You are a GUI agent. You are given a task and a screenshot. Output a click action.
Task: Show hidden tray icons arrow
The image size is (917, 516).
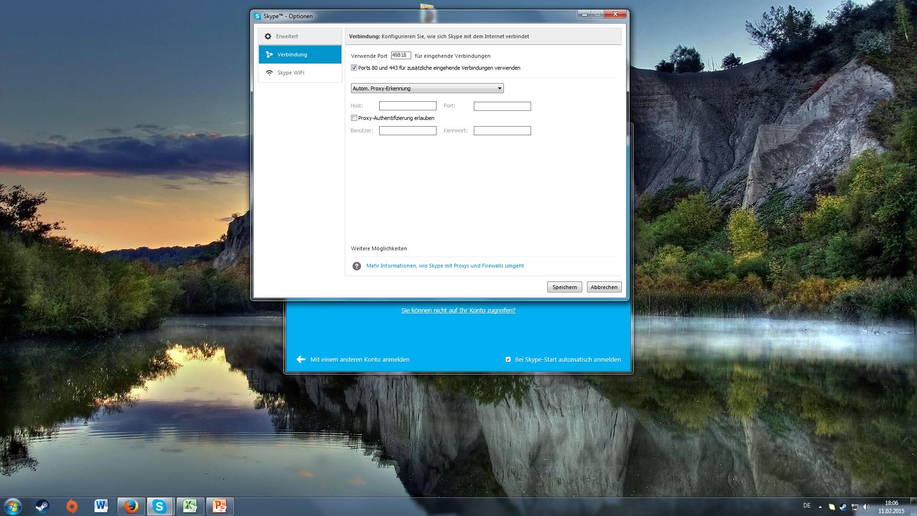coord(820,507)
